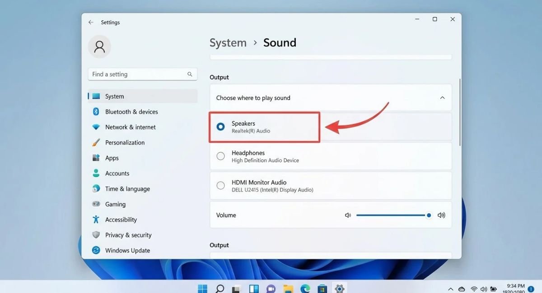
Task: Click the Settings page scrollbar
Action: [460, 112]
